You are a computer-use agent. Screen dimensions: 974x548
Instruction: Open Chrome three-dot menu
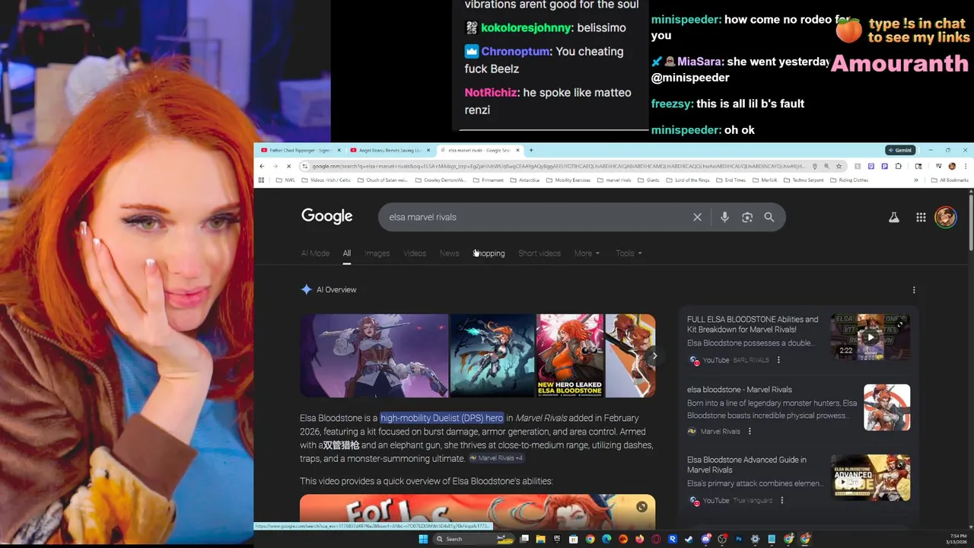pos(966,166)
